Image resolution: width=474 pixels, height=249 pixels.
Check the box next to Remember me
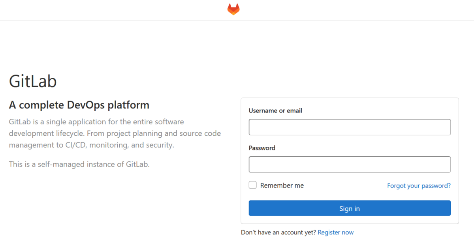pyautogui.click(x=252, y=185)
